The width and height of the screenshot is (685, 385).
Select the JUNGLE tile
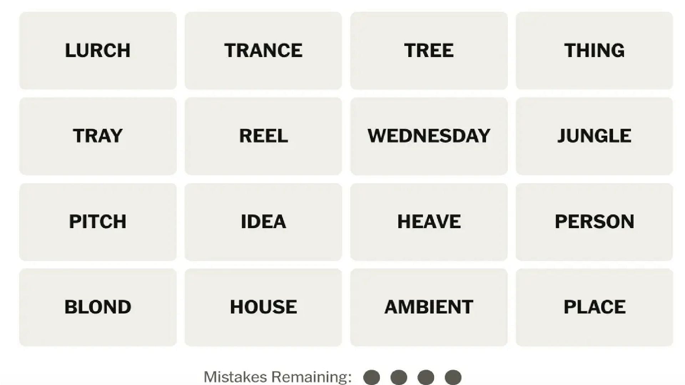594,136
